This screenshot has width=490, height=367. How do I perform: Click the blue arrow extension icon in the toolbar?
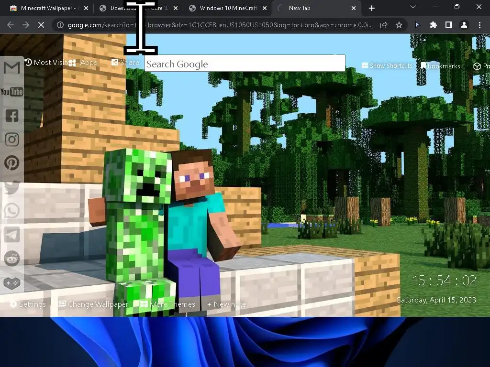pos(417,25)
